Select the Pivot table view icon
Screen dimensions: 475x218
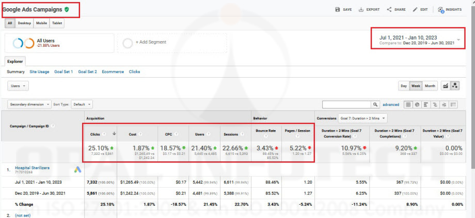click(x=453, y=104)
